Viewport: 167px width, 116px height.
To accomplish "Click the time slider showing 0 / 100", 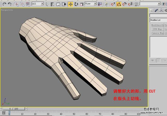I will 14,109.
